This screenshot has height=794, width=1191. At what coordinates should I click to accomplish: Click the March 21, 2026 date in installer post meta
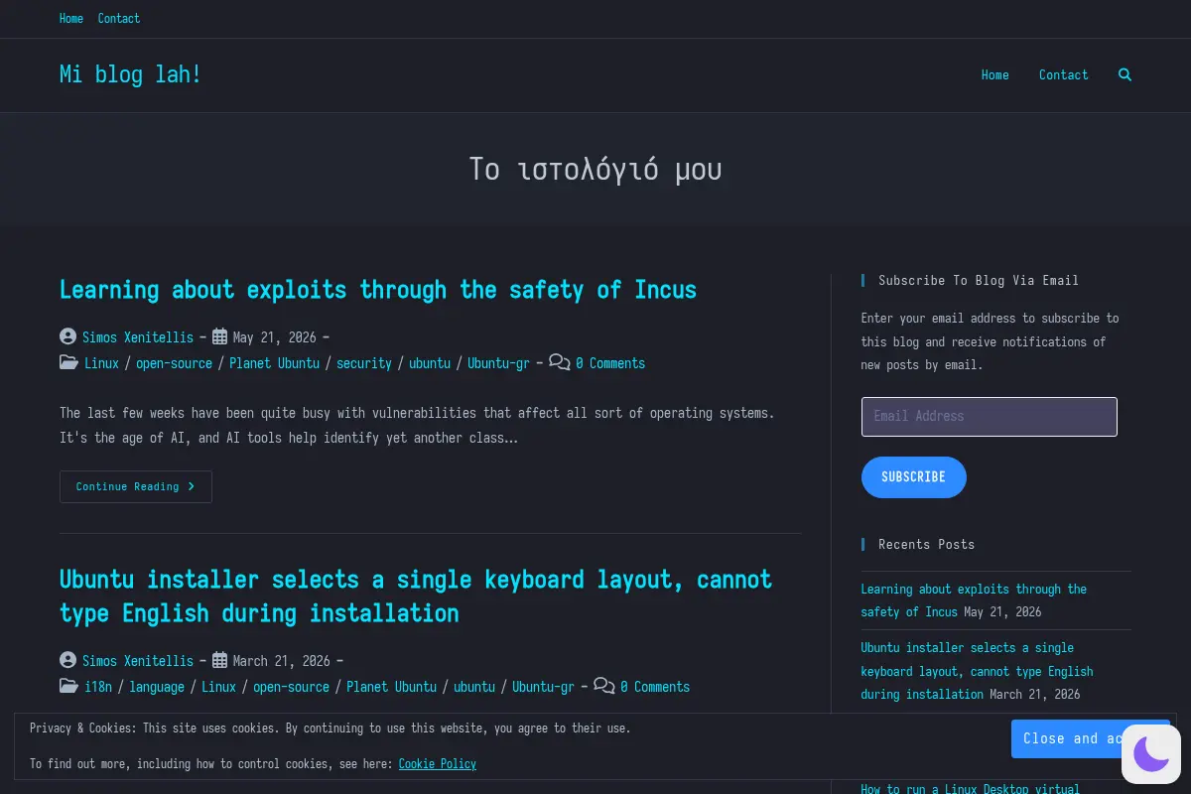282,661
